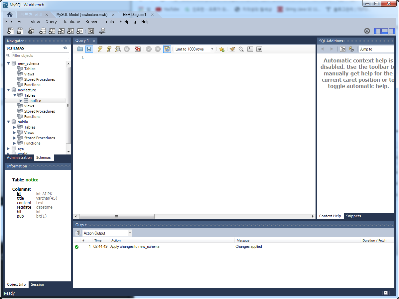Open a script file in Query 1
Image resolution: width=399 pixels, height=299 pixels.
click(80, 49)
